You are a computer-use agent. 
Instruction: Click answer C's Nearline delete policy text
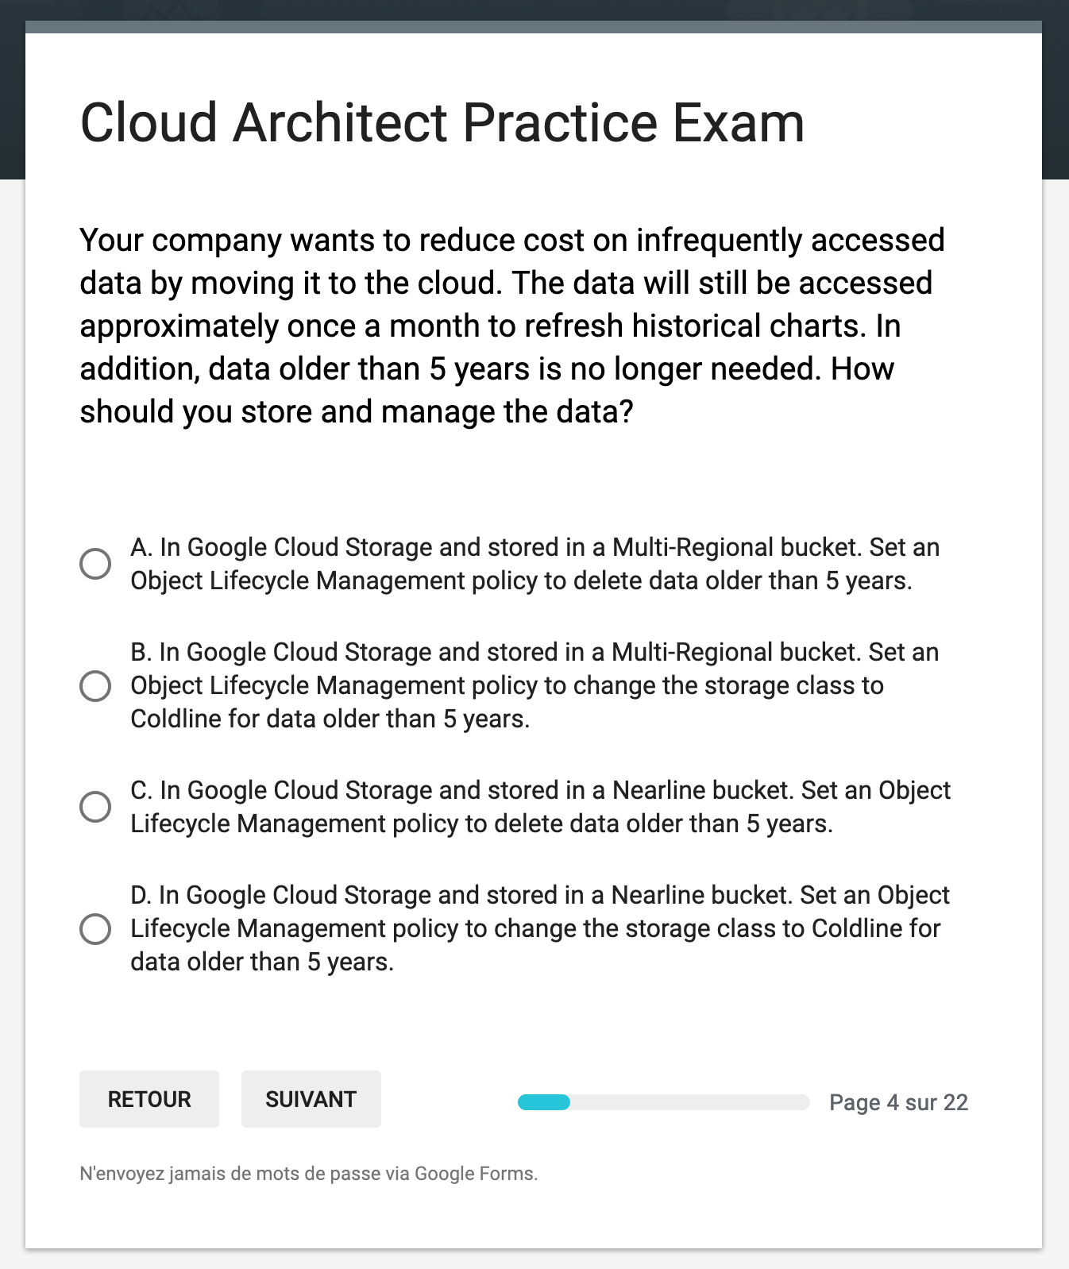tap(540, 807)
